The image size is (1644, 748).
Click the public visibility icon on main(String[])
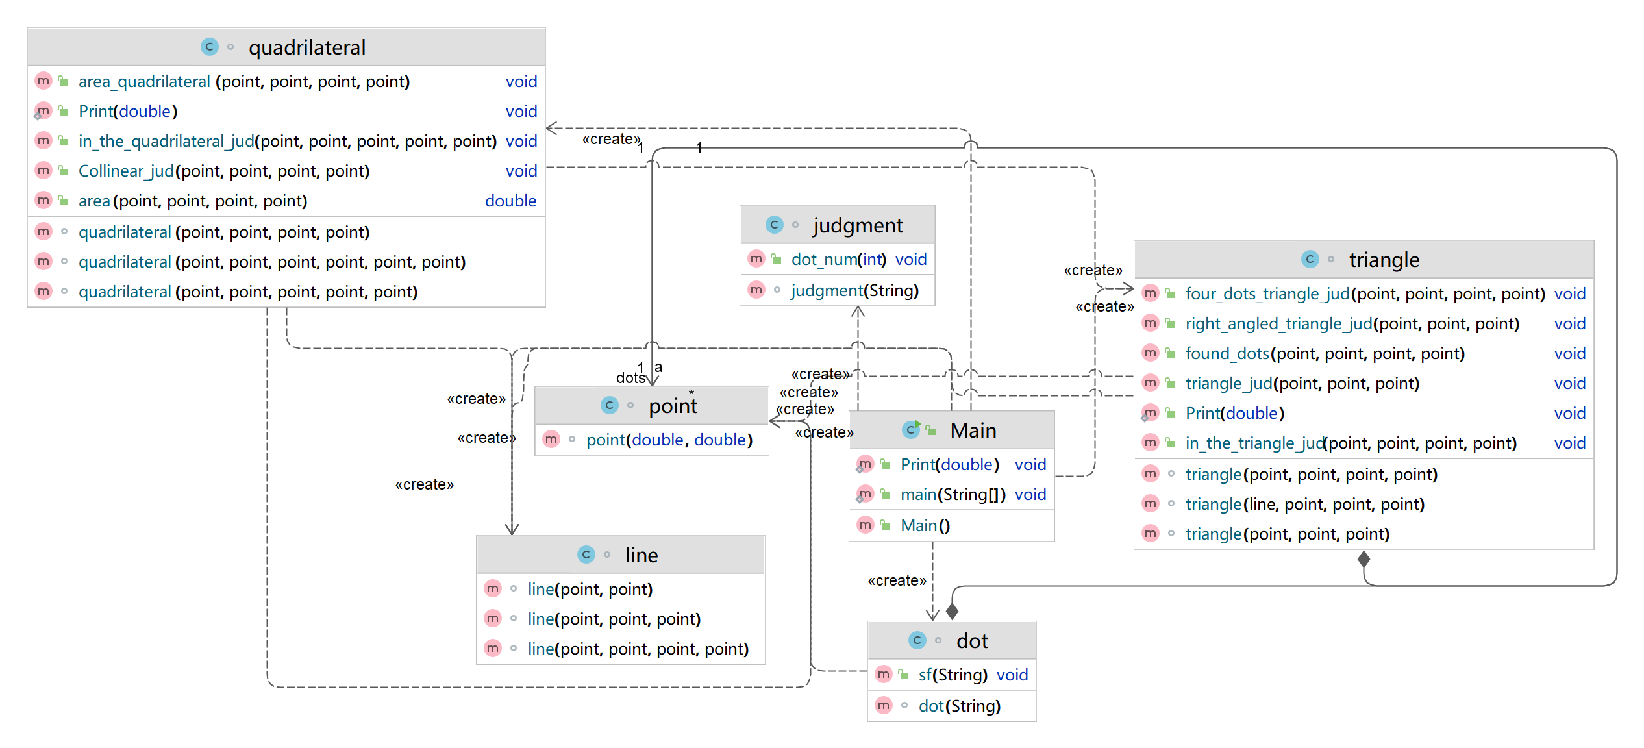click(886, 494)
